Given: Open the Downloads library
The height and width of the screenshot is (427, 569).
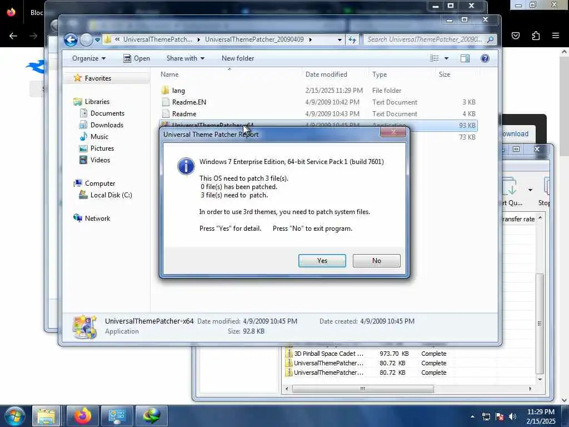Looking at the screenshot, I should tap(107, 125).
